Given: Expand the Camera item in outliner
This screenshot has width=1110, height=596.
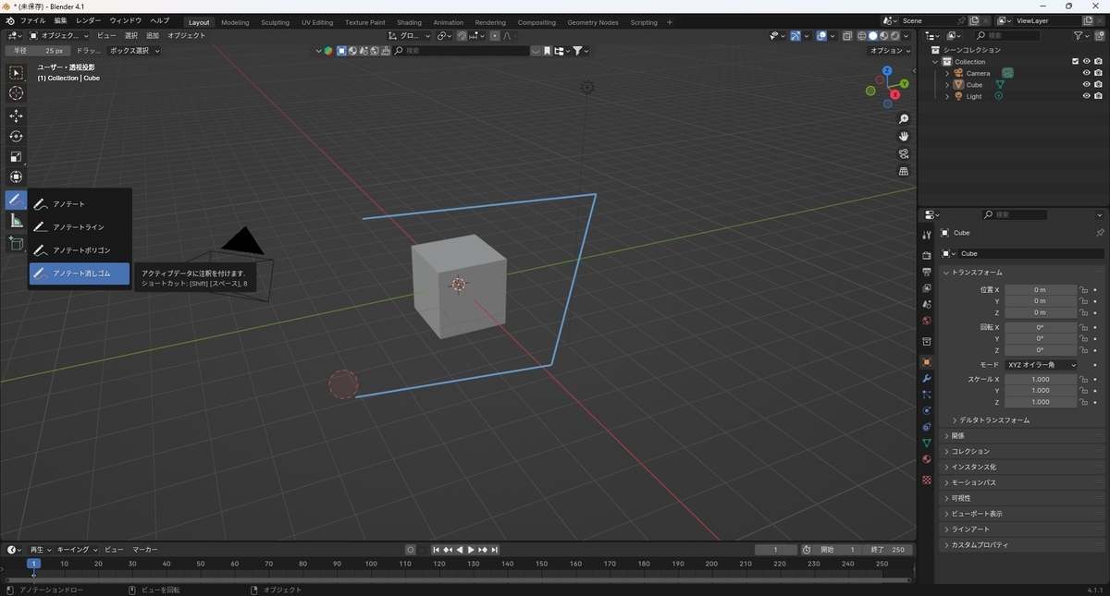Looking at the screenshot, I should [x=947, y=73].
